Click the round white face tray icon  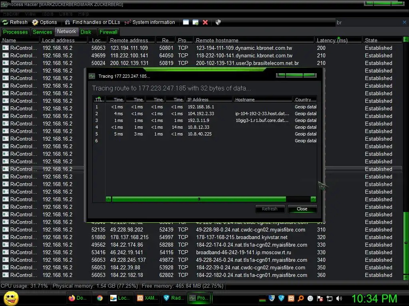click(310, 298)
